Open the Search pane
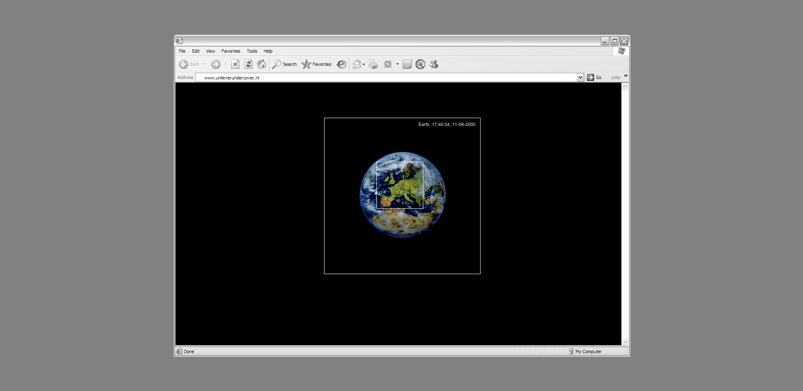The height and width of the screenshot is (391, 803). (x=284, y=64)
